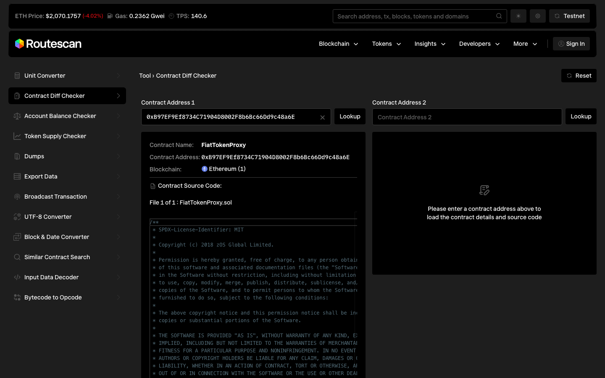
Task: Open UTF-8 Converter from sidebar
Action: 67,217
